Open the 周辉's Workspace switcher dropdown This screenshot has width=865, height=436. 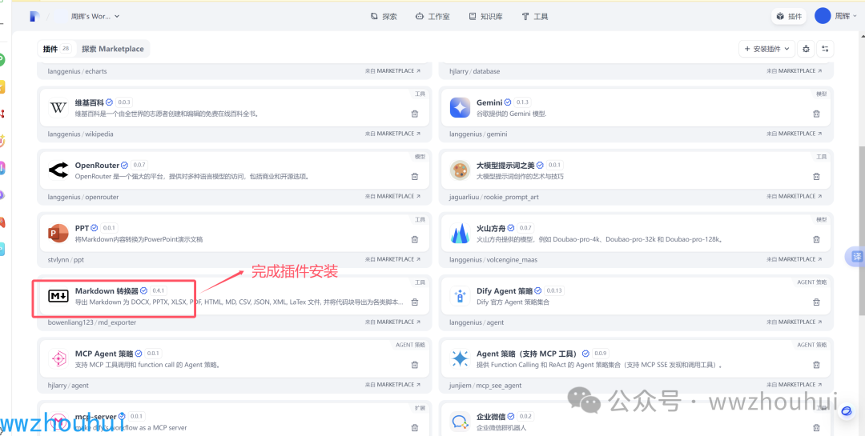[x=95, y=17]
